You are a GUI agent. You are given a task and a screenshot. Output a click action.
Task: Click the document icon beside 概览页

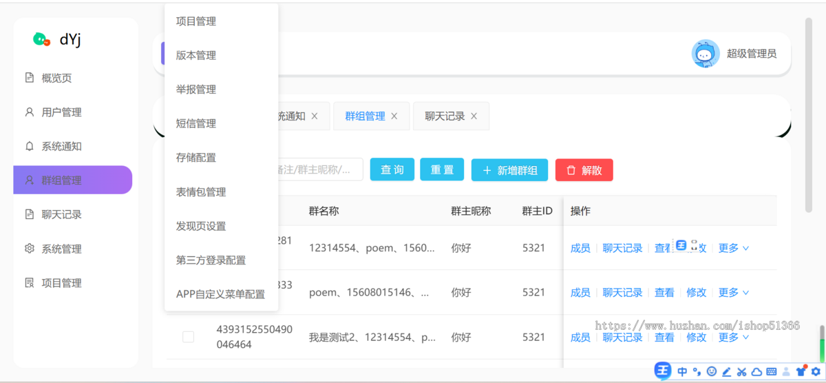[29, 78]
